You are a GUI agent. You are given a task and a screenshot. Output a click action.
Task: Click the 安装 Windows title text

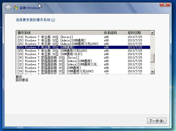click(30, 8)
